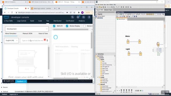Open Chrome profile R avatar
Image resolution: width=171 pixels, height=96 pixels.
(x=82, y=13)
